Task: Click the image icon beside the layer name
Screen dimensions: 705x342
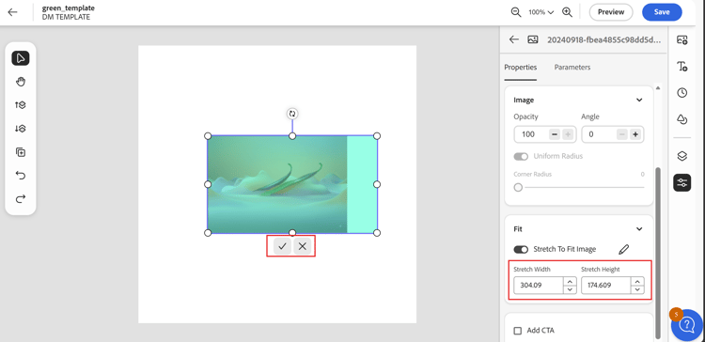Action: pyautogui.click(x=533, y=39)
